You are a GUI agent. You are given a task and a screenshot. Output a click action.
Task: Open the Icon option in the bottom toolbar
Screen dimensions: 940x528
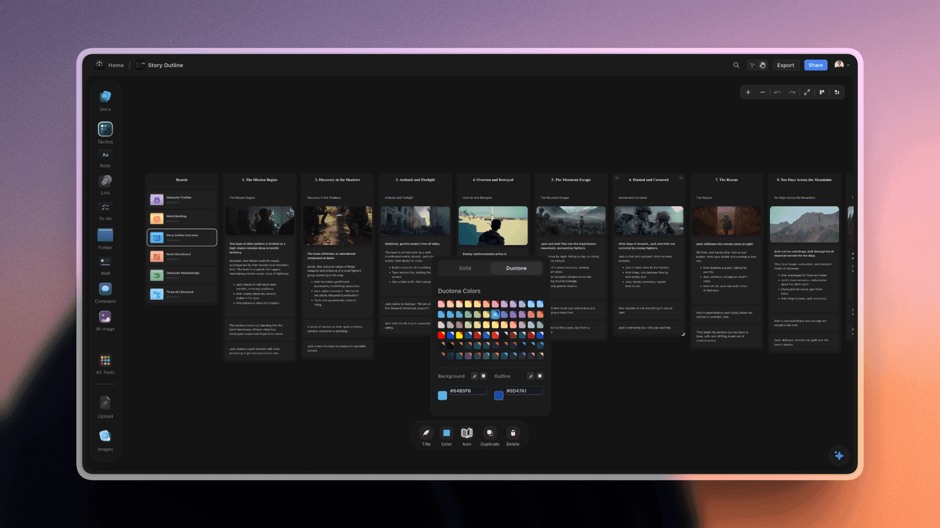click(x=467, y=437)
